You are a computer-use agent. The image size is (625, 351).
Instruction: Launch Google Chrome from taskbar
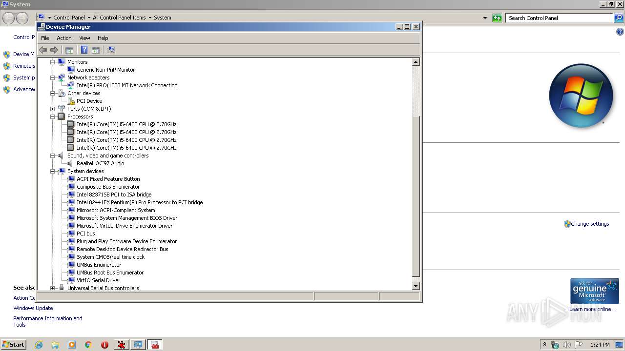click(x=88, y=345)
